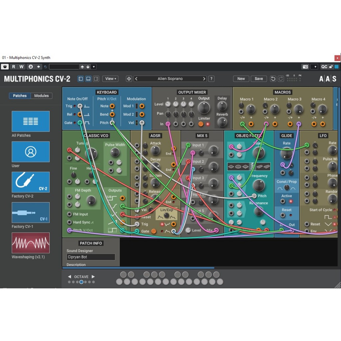Click the blue square icon after the lock
This screenshot has height=341, width=341.
tap(336, 67)
